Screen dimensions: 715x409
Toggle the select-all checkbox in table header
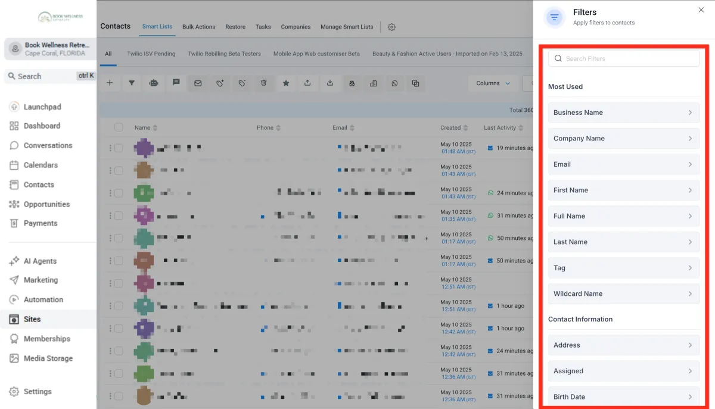tap(119, 127)
